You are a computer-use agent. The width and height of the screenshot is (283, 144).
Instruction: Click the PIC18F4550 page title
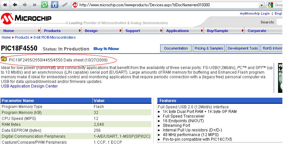point(19,48)
